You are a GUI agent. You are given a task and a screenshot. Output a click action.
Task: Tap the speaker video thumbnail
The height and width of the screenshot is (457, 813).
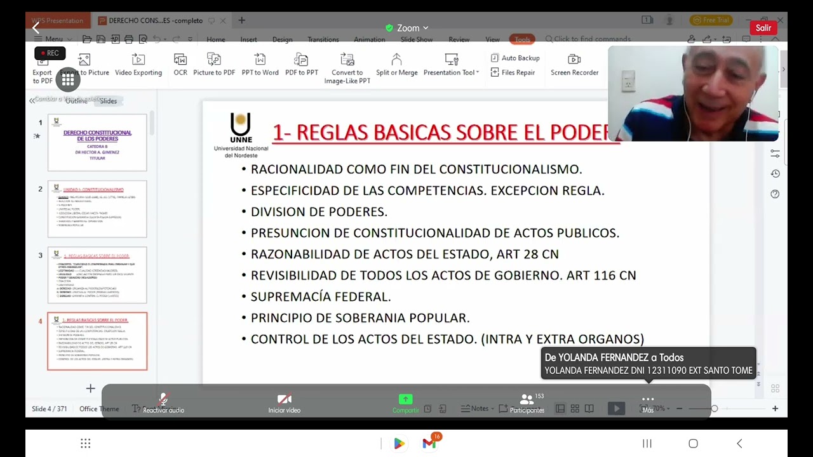click(693, 93)
